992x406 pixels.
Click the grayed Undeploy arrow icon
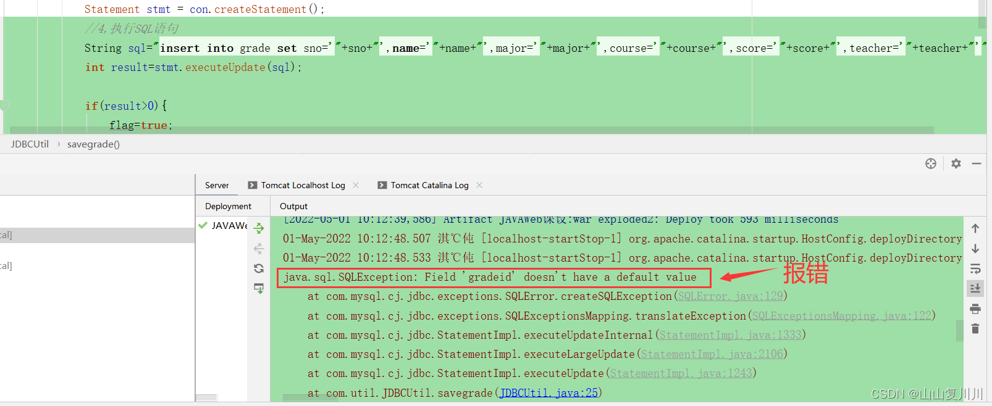259,249
